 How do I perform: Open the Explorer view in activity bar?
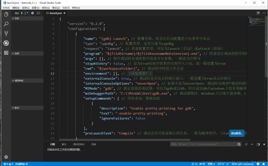(6, 14)
